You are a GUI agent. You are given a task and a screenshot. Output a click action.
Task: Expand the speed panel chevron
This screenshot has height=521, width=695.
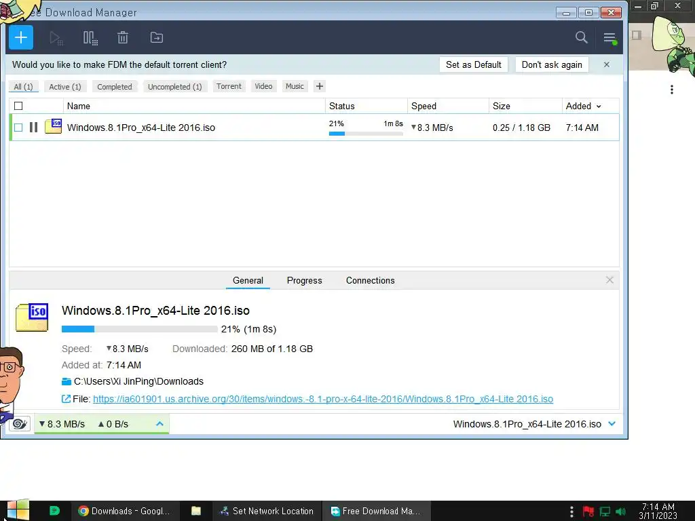[159, 424]
